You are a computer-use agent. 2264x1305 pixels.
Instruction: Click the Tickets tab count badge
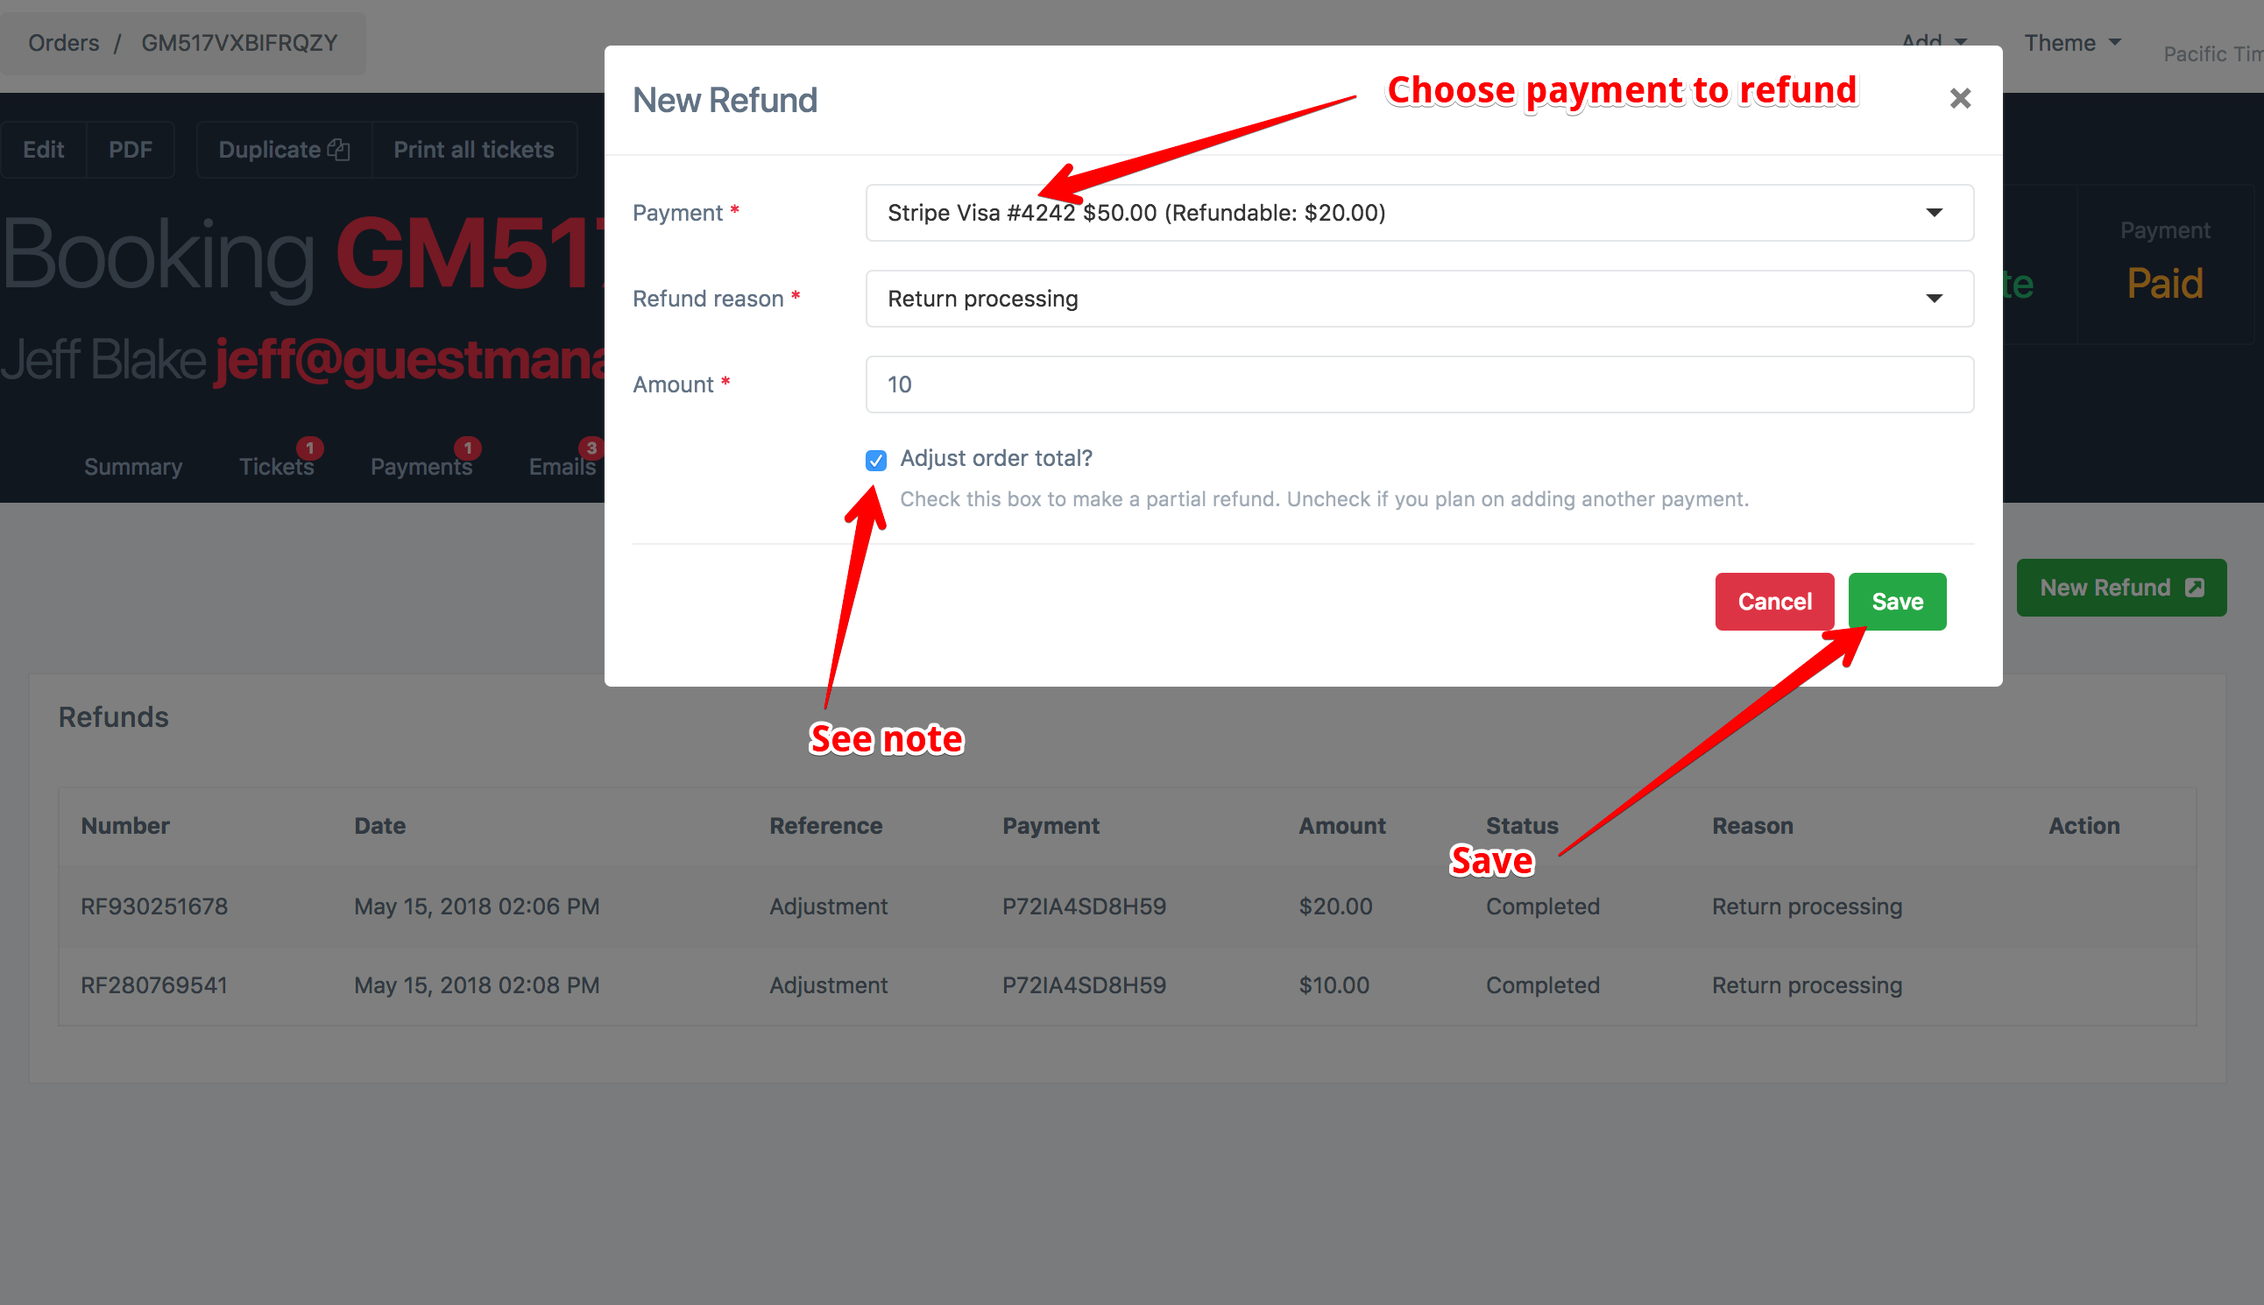[310, 448]
